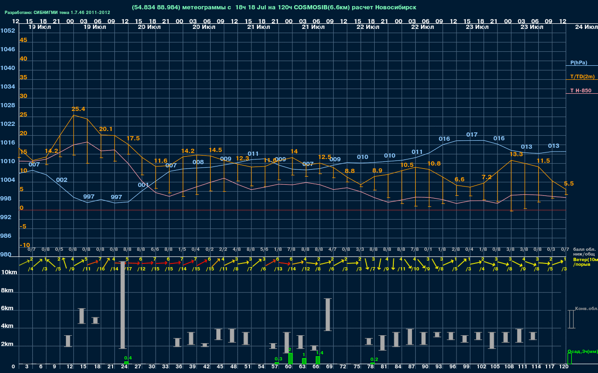This screenshot has height=373, width=598.
Task: Click the temperature value 14.5
Action: pos(215,150)
